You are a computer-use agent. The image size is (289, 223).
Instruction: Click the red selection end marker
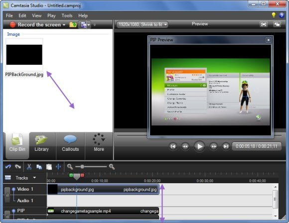[x=82, y=175]
